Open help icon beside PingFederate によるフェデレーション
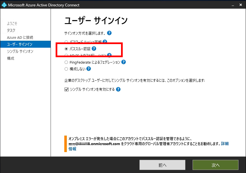This screenshot has height=173, width=246. point(124,62)
